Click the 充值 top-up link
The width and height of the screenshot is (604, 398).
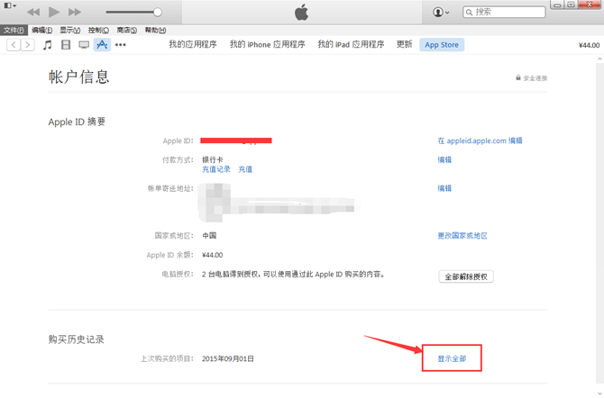tap(245, 169)
